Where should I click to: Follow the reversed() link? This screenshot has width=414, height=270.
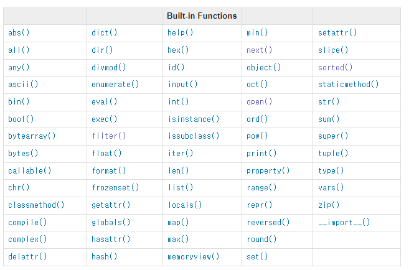click(268, 222)
